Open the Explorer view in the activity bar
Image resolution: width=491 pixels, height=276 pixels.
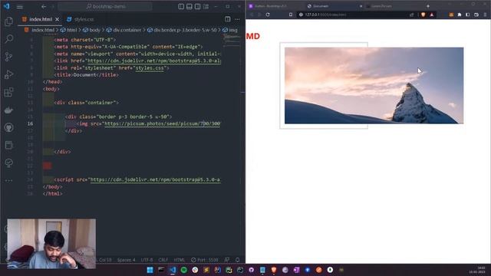[x=8, y=21]
